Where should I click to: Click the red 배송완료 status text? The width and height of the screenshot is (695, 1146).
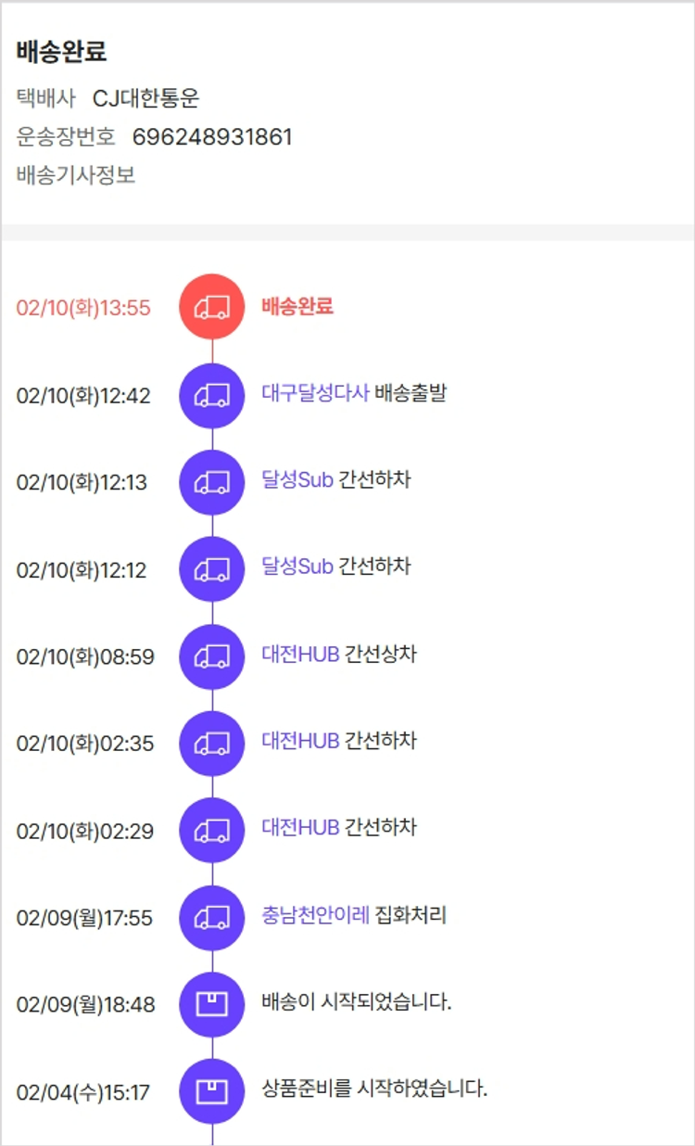(297, 306)
